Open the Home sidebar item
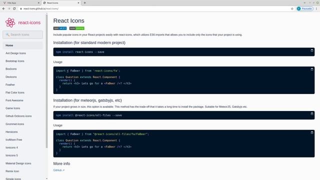Image resolution: width=320 pixels, height=180 pixels. [x=23, y=45]
